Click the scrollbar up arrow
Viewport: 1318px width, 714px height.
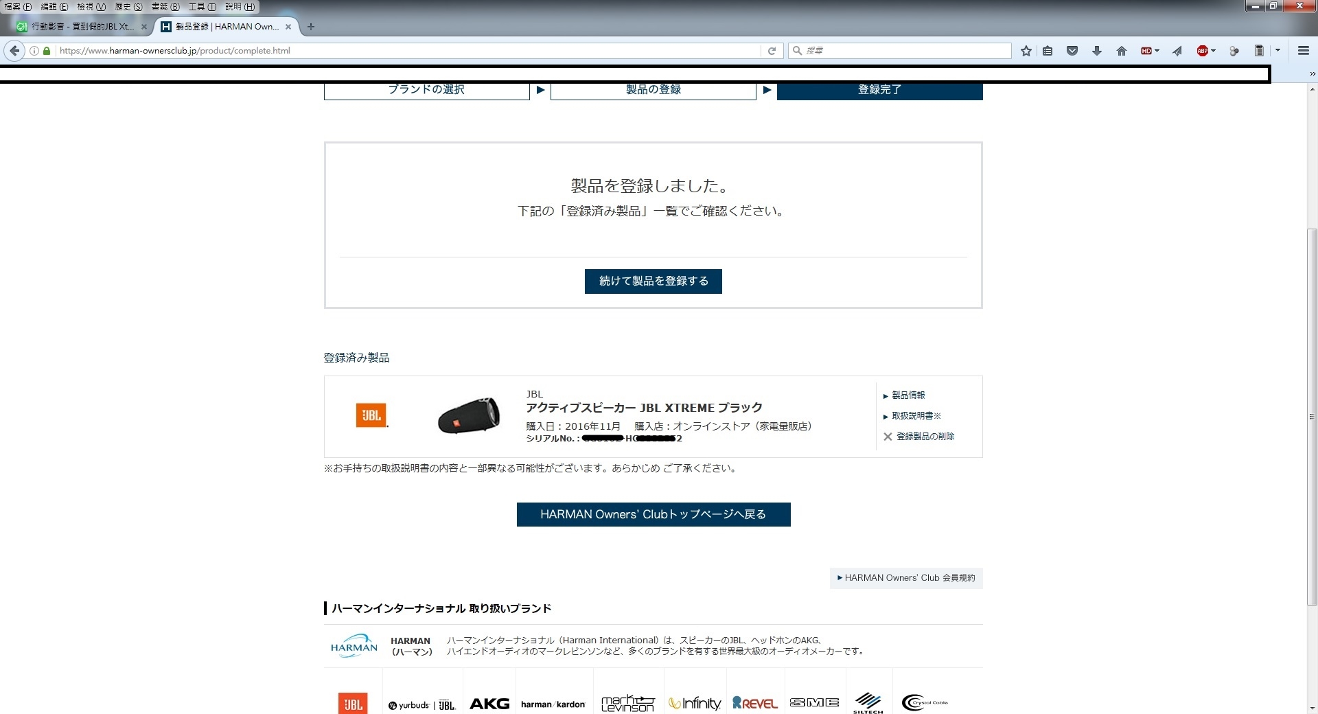tap(1312, 90)
